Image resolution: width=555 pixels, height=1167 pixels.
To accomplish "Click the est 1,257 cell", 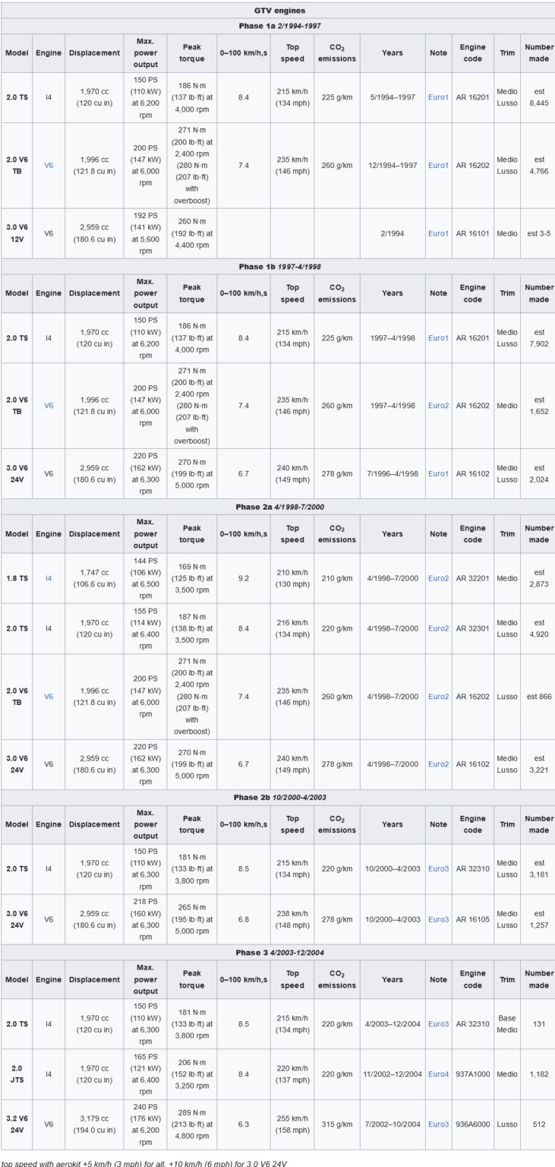I will [x=537, y=919].
